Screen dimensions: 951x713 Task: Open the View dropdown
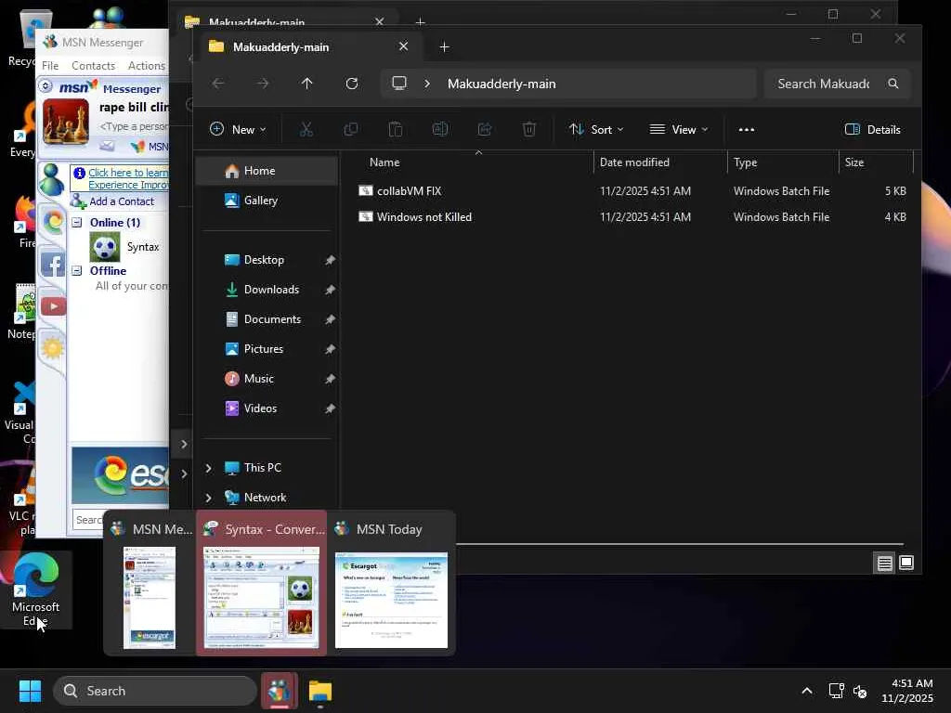pyautogui.click(x=679, y=129)
